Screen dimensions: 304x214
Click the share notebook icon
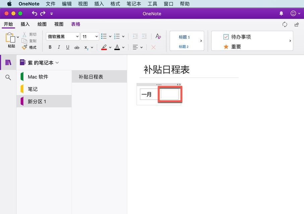click(296, 24)
